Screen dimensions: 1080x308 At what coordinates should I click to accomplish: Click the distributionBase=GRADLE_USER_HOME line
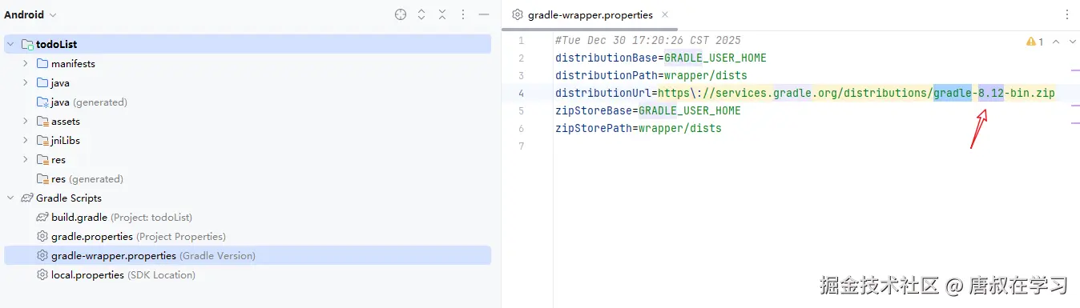(661, 58)
